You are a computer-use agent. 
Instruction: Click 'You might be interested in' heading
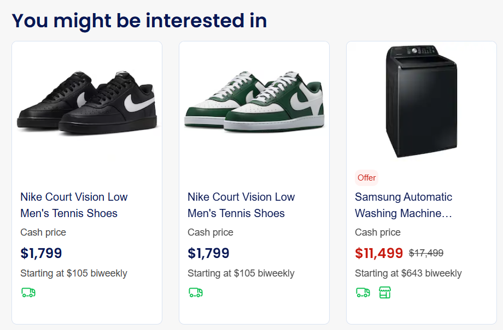[x=139, y=21]
